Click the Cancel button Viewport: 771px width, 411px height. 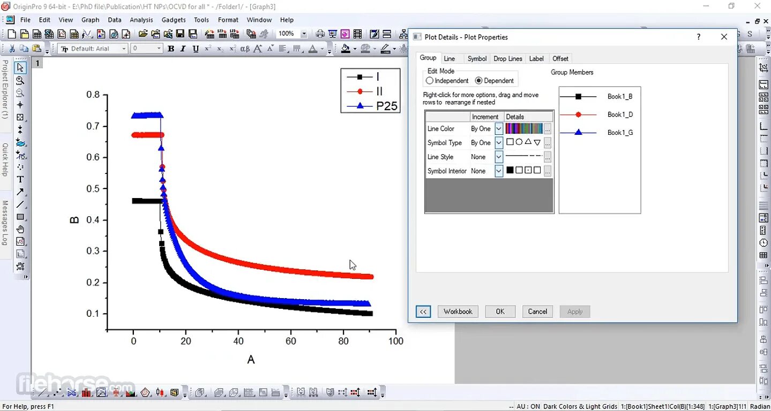tap(537, 311)
